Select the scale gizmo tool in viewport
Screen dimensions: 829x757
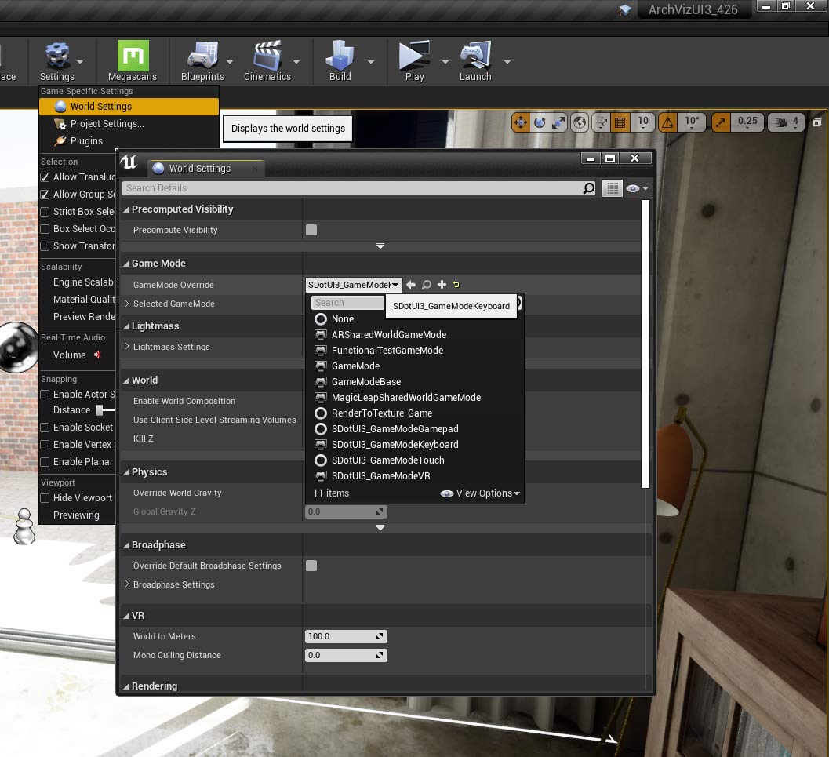point(558,122)
